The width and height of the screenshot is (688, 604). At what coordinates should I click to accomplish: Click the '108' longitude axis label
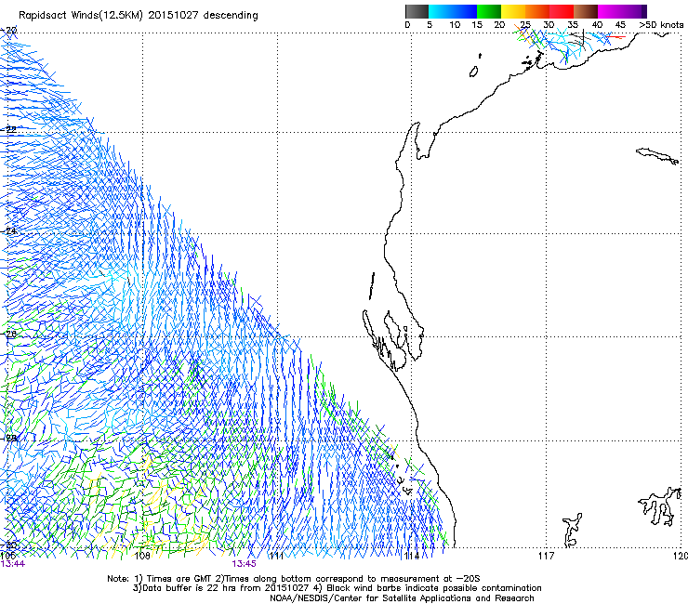[141, 556]
